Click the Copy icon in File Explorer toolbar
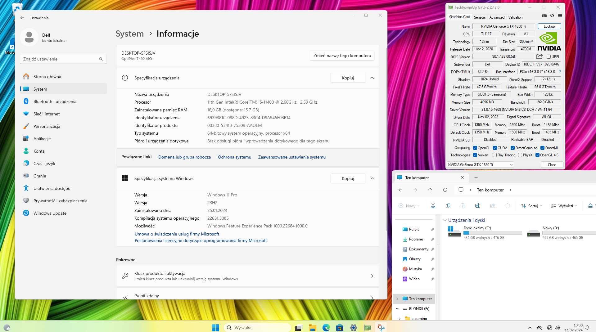This screenshot has height=332, width=596. pyautogui.click(x=448, y=206)
